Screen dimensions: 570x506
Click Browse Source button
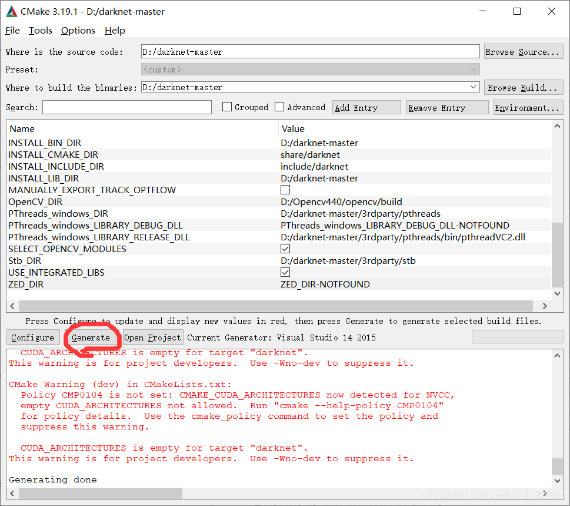[524, 52]
